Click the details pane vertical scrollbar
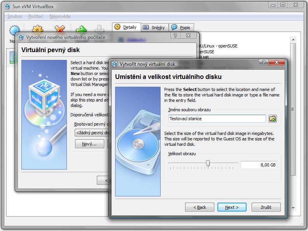Screen dimensions: 308x231 (293, 109)
